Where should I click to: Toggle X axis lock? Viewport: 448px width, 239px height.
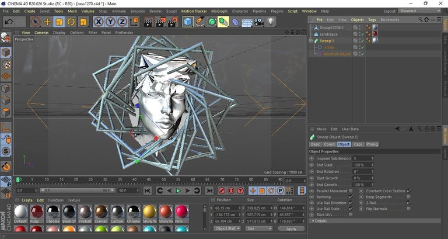tap(99, 22)
